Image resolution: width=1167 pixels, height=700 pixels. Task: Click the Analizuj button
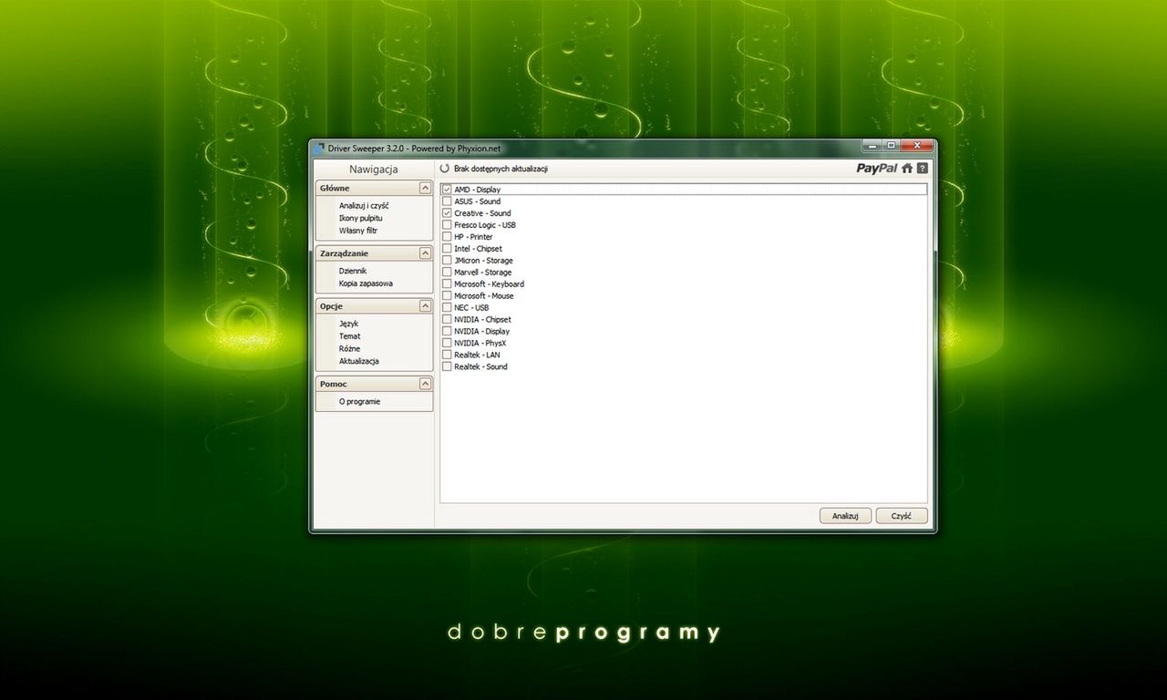(845, 516)
